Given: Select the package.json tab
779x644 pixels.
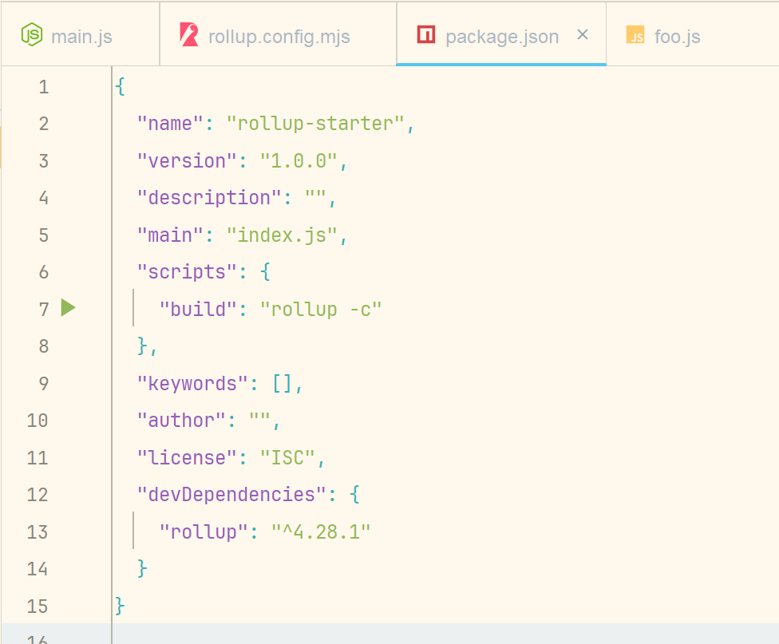Looking at the screenshot, I should click(x=501, y=35).
